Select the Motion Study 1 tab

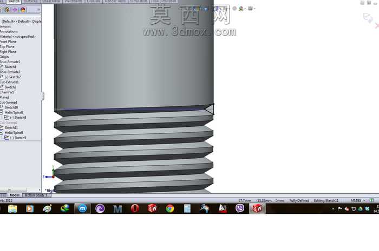(x=36, y=195)
